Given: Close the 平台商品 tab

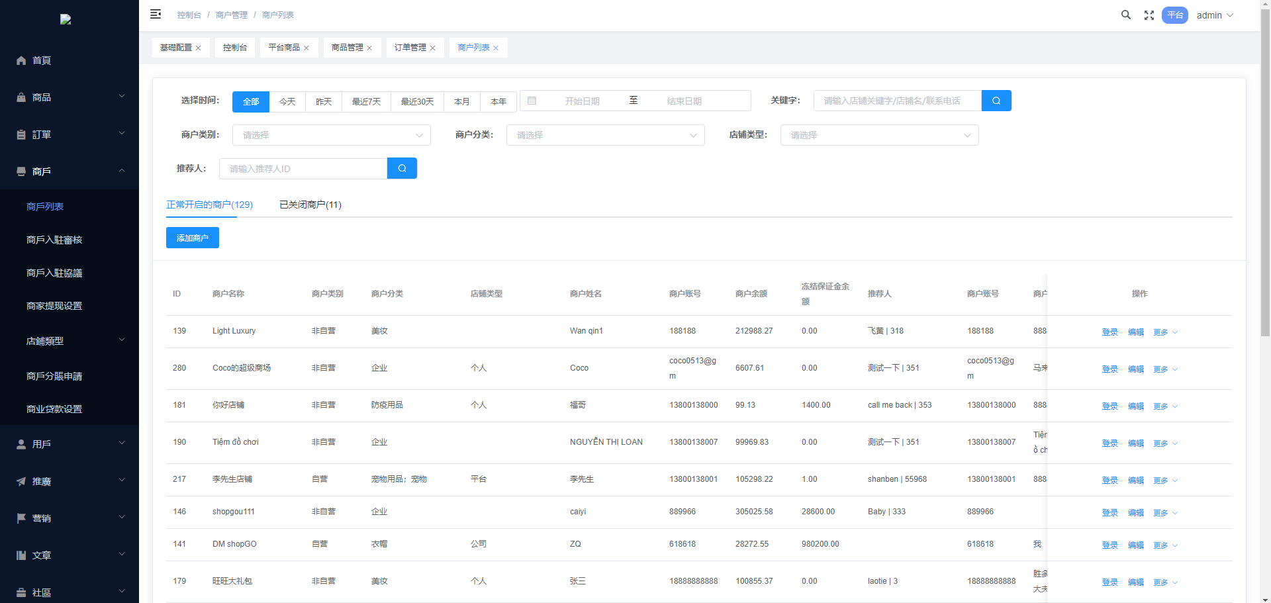Looking at the screenshot, I should click(306, 48).
